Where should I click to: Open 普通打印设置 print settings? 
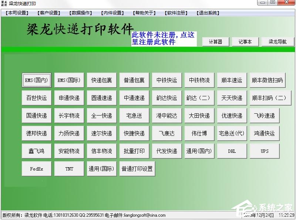pos(137,169)
